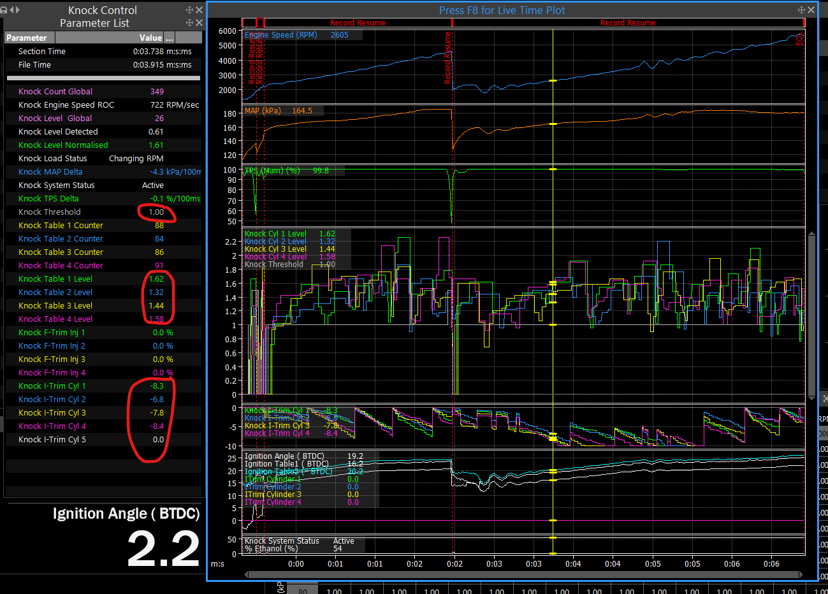Select the Knock Level Global row
This screenshot has width=828, height=594.
click(103, 118)
